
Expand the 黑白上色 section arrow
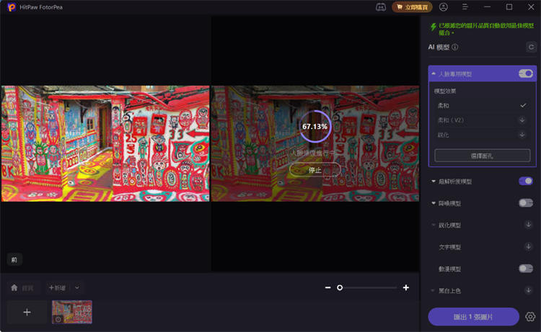(x=433, y=291)
